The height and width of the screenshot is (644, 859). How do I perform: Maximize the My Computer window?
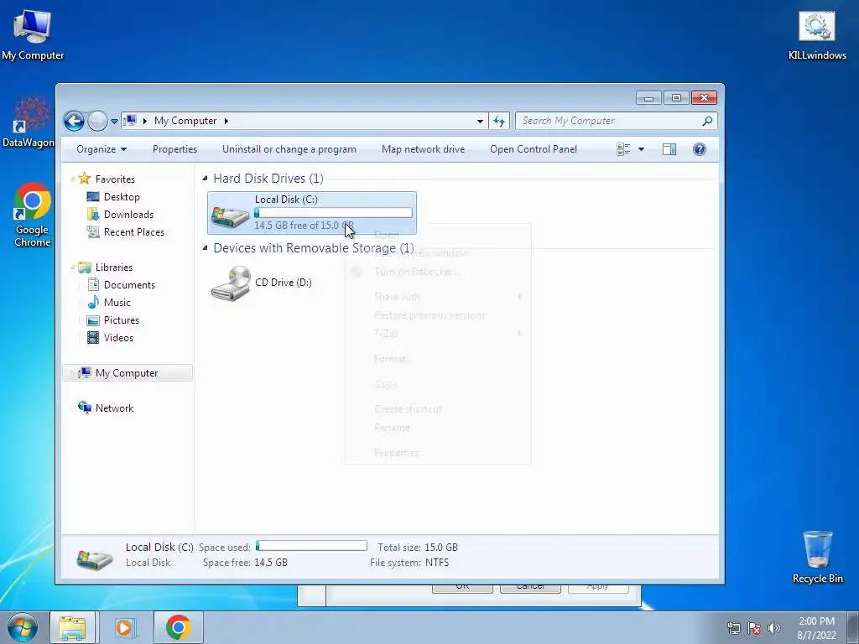677,98
